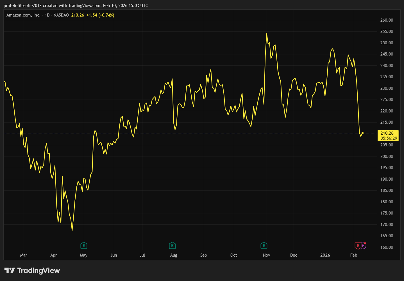The height and width of the screenshot is (281, 404).
Task: Click the 205.00 price scale label
Action: coord(387,145)
